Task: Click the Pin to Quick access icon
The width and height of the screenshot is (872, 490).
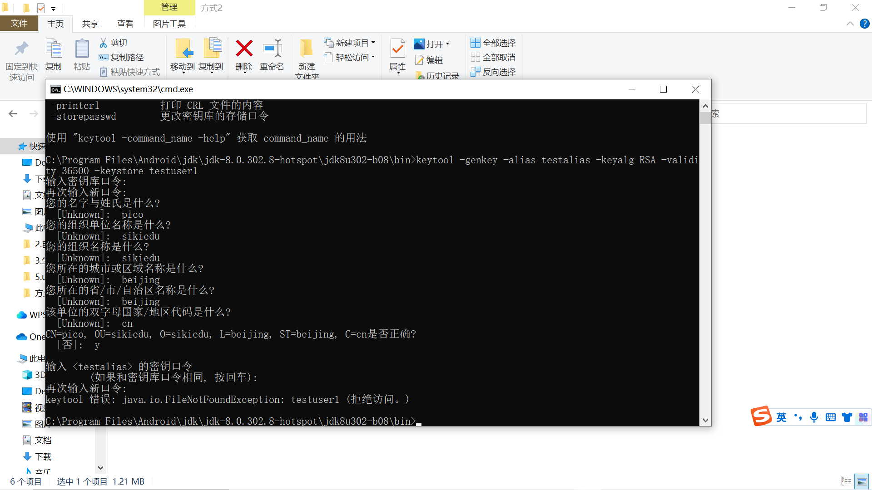Action: click(21, 49)
